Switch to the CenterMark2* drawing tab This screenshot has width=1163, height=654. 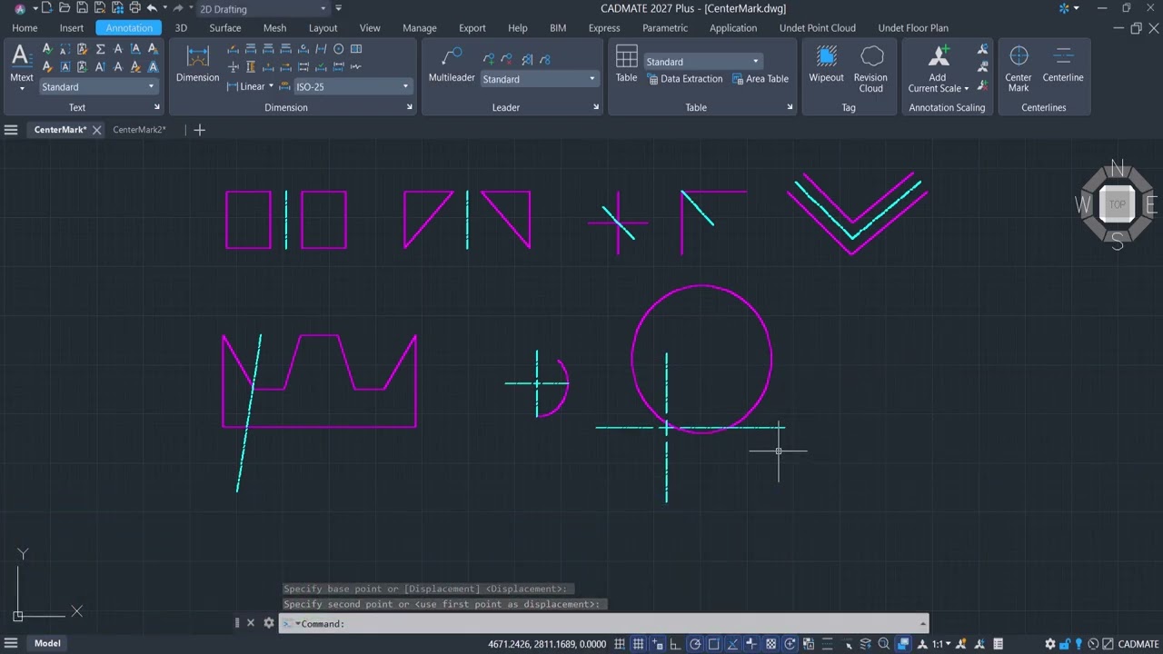coord(139,130)
